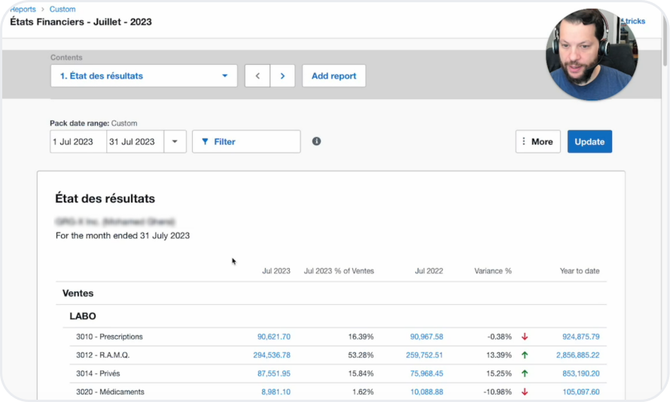Image resolution: width=670 pixels, height=402 pixels.
Task: Click the green up arrow for Privés variance
Action: tap(525, 373)
